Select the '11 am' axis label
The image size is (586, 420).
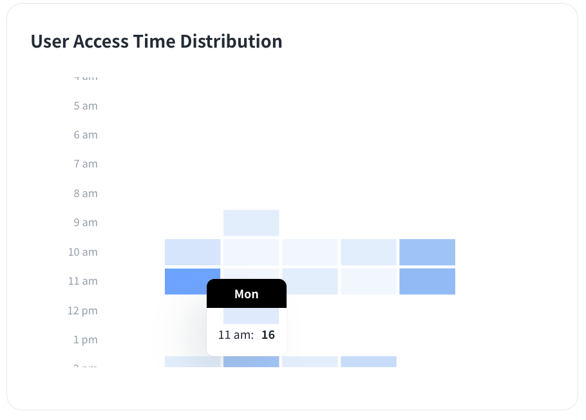pyautogui.click(x=83, y=281)
